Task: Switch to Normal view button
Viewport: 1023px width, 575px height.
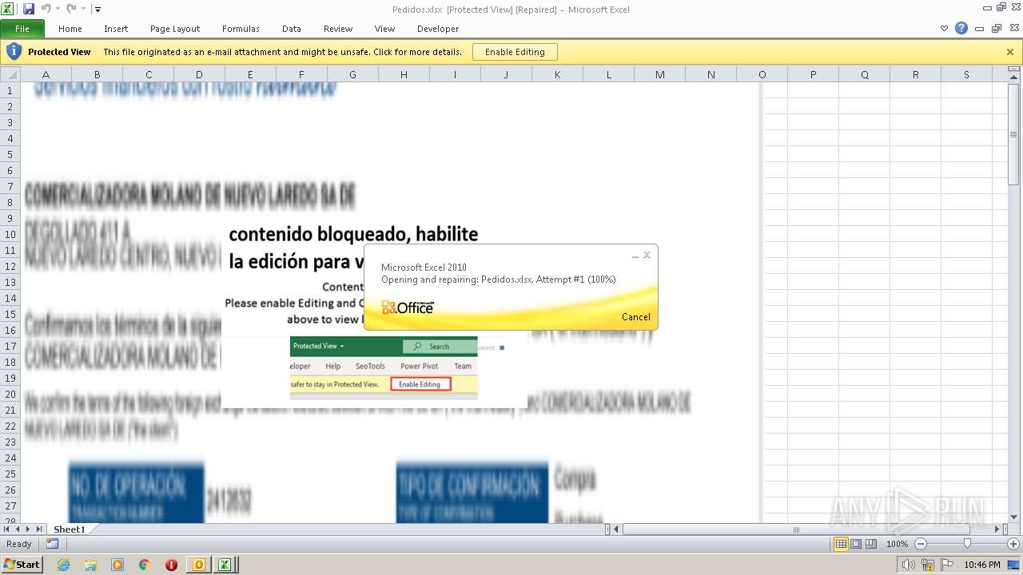Action: (x=841, y=544)
